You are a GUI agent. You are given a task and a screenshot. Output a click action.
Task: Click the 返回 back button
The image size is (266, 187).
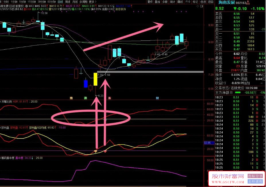coord(211,2)
